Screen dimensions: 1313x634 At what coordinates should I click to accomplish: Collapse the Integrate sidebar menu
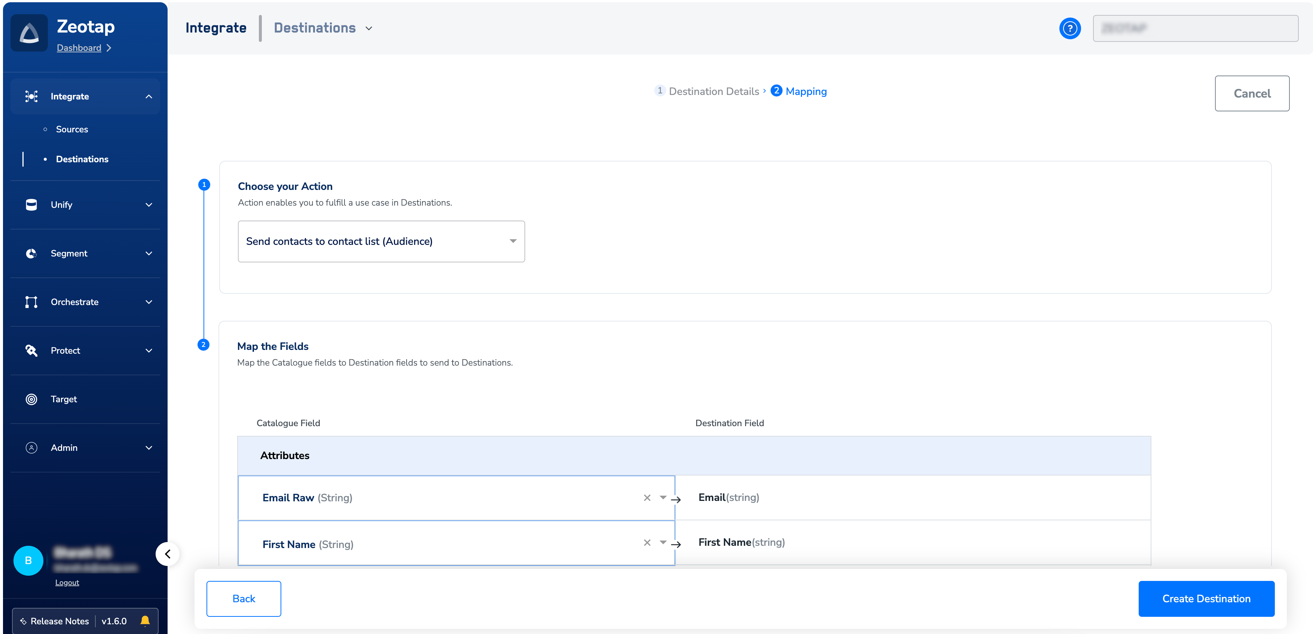click(x=149, y=97)
